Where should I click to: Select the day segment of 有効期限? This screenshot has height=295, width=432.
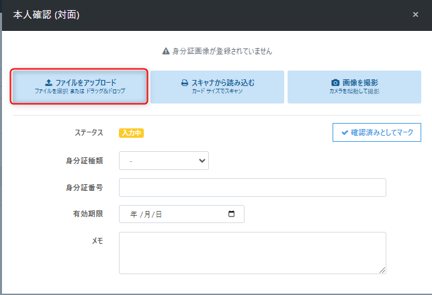(x=159, y=214)
